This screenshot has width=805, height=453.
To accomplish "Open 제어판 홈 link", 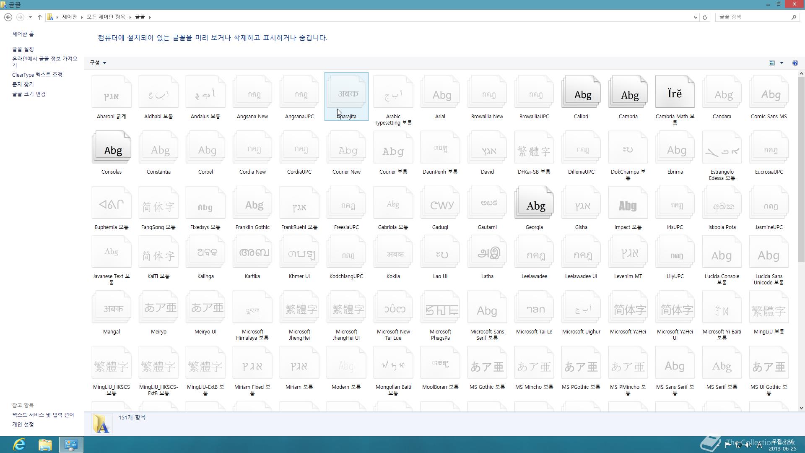I will [x=23, y=34].
